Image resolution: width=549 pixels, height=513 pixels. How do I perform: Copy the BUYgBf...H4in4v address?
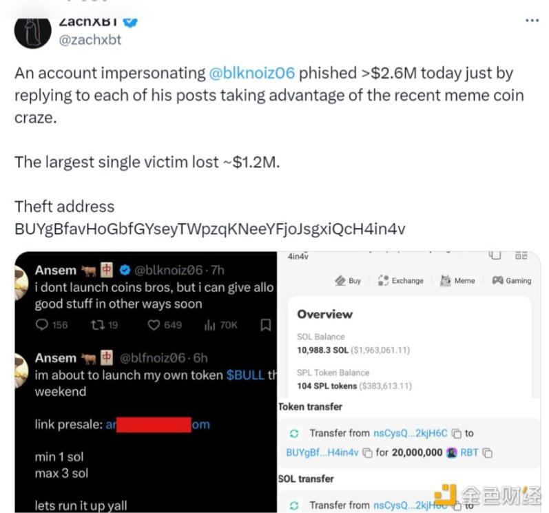367,453
